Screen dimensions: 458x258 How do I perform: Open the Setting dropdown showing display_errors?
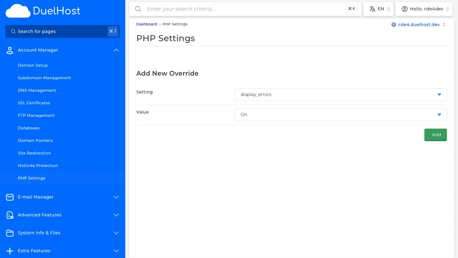coord(340,95)
